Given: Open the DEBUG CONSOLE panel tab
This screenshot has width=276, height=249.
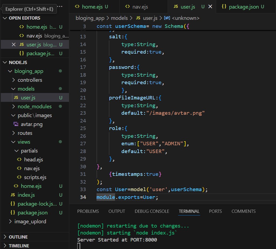Looking at the screenshot, I should coord(152,211).
